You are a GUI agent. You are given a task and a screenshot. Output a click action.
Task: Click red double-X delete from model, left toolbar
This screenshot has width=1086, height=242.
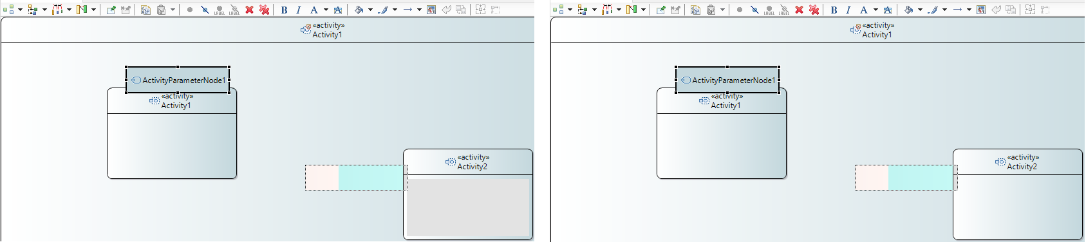[265, 10]
